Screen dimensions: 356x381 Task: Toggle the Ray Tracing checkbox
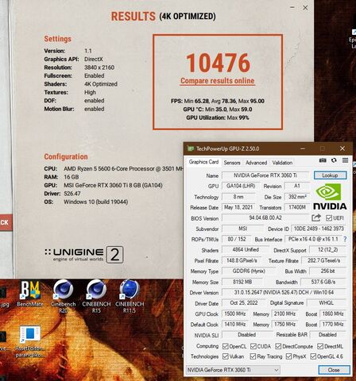pos(253,356)
